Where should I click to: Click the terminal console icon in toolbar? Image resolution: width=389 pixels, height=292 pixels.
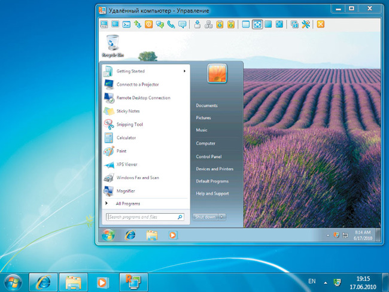pyautogui.click(x=126, y=25)
